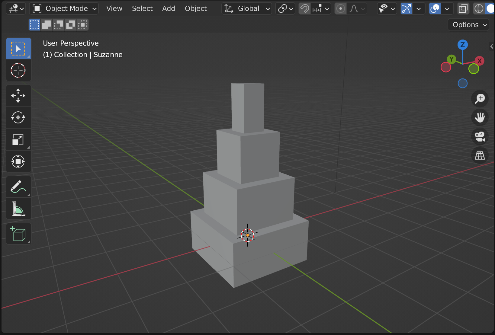Screen dimensions: 495x335
Task: Open the snapping options dropdown
Action: coord(321,9)
